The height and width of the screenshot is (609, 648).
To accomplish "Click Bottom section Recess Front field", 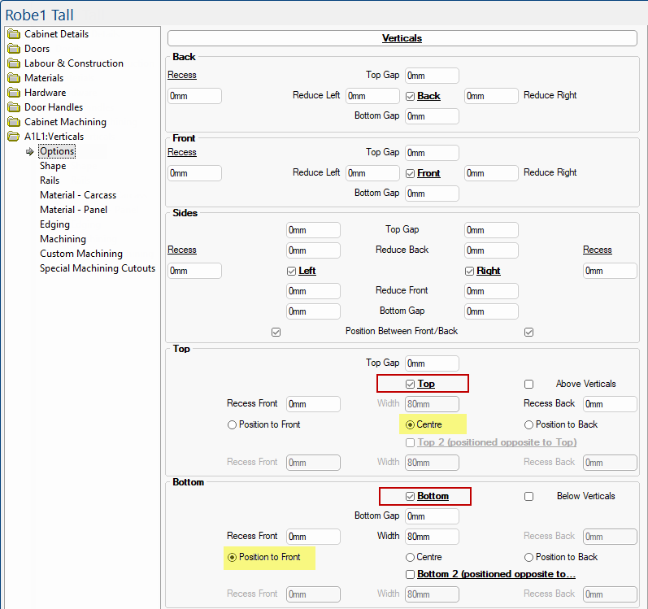I will tap(313, 537).
